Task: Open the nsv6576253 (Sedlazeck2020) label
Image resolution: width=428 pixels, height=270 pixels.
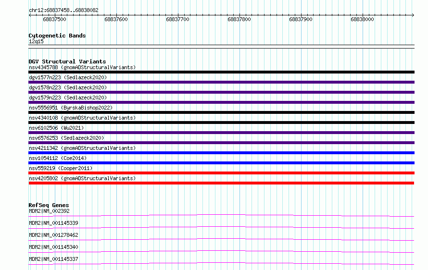Action: click(66, 138)
